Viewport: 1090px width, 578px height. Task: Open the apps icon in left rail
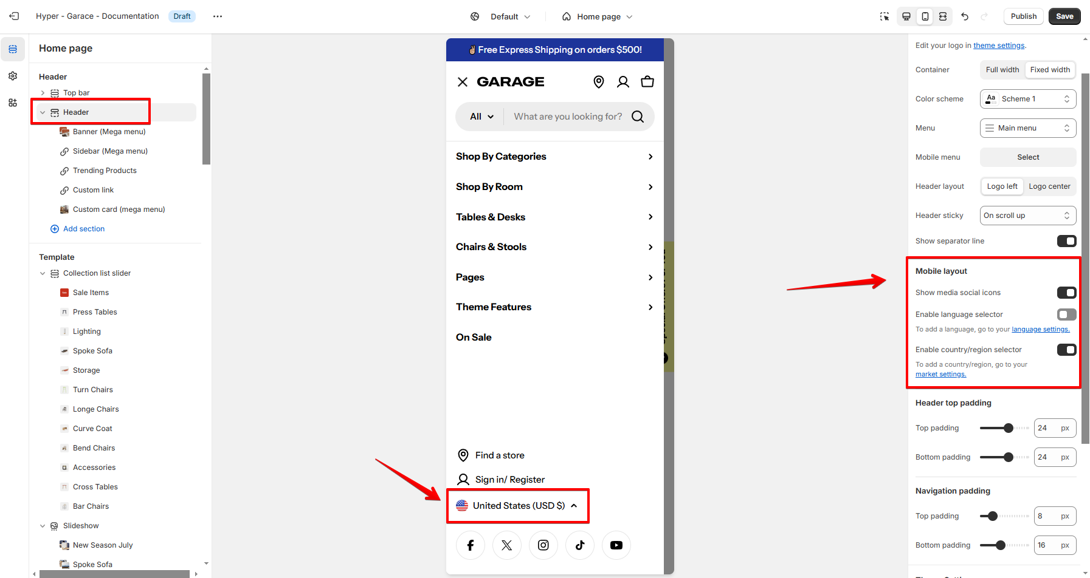point(13,103)
